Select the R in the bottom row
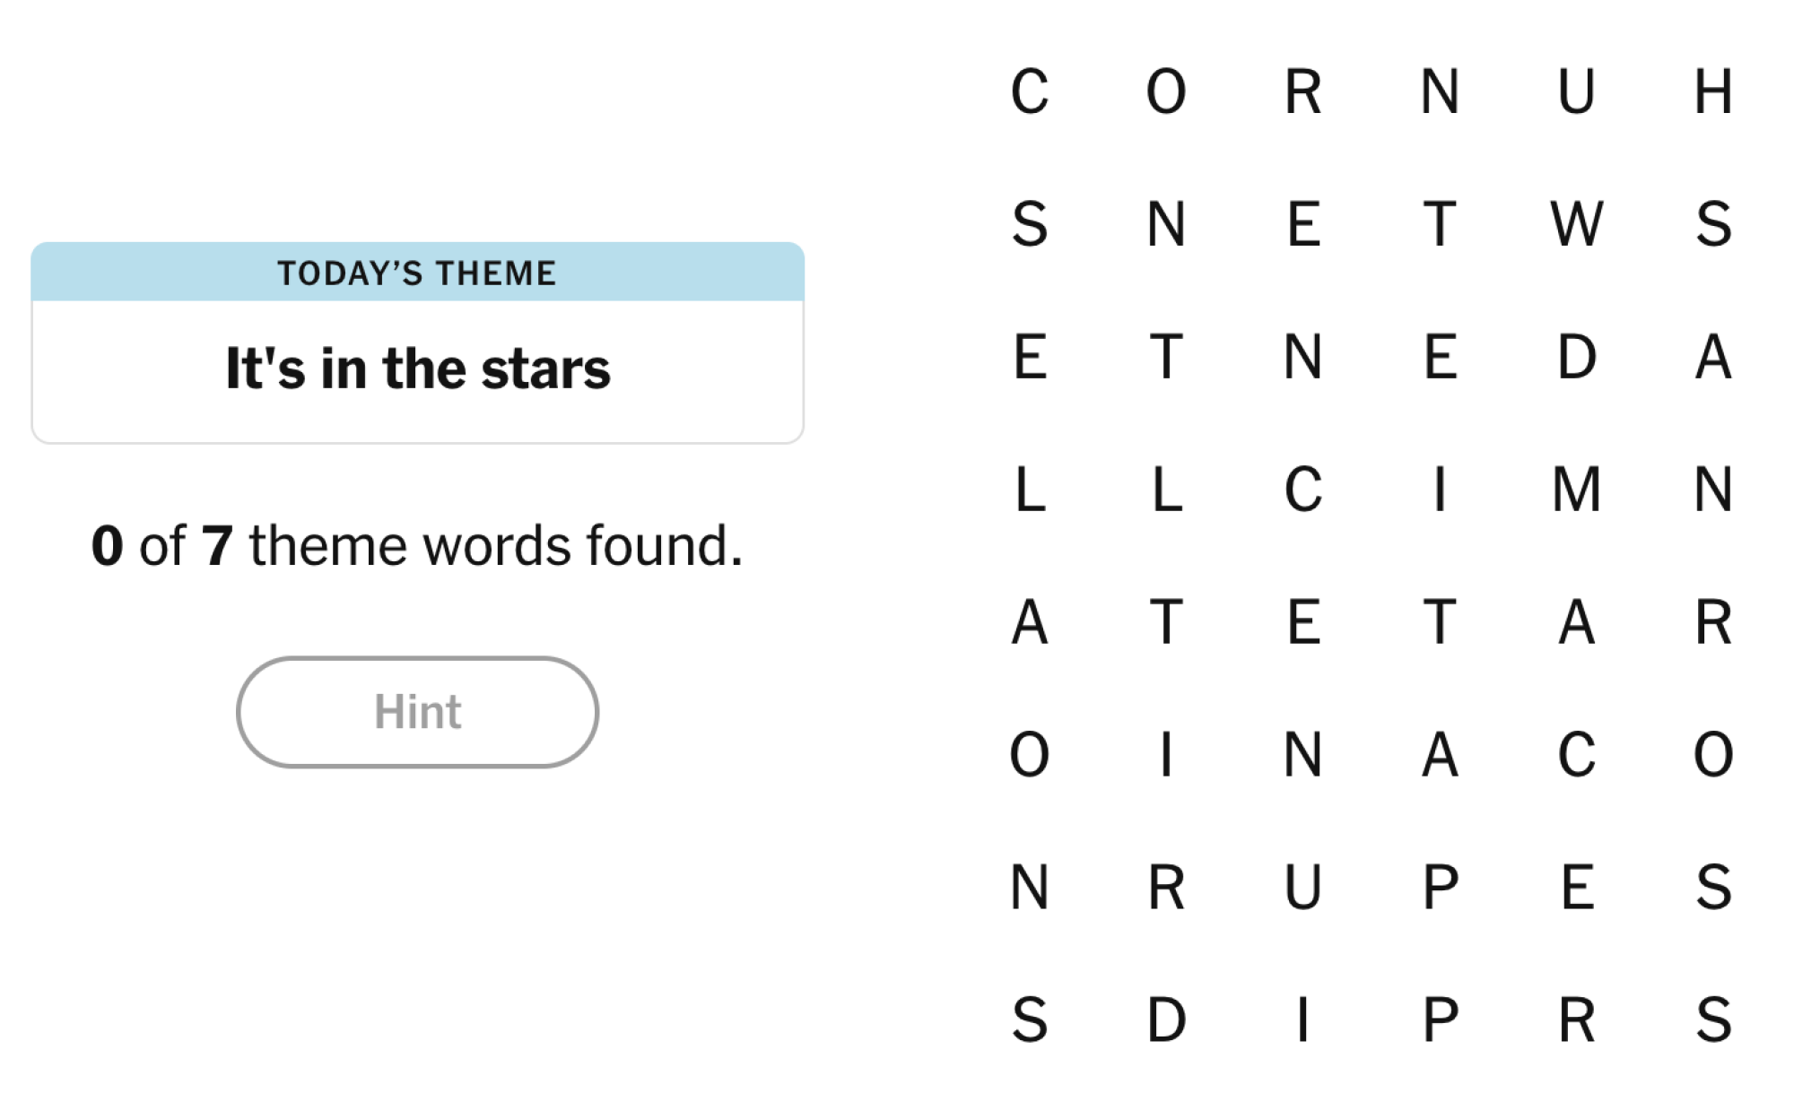1794x1093 pixels. point(1579,1018)
